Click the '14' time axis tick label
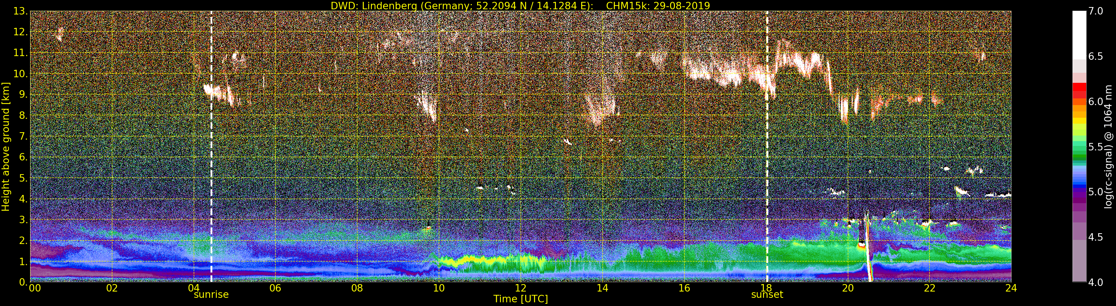Image resolution: width=1116 pixels, height=306 pixels. (602, 288)
